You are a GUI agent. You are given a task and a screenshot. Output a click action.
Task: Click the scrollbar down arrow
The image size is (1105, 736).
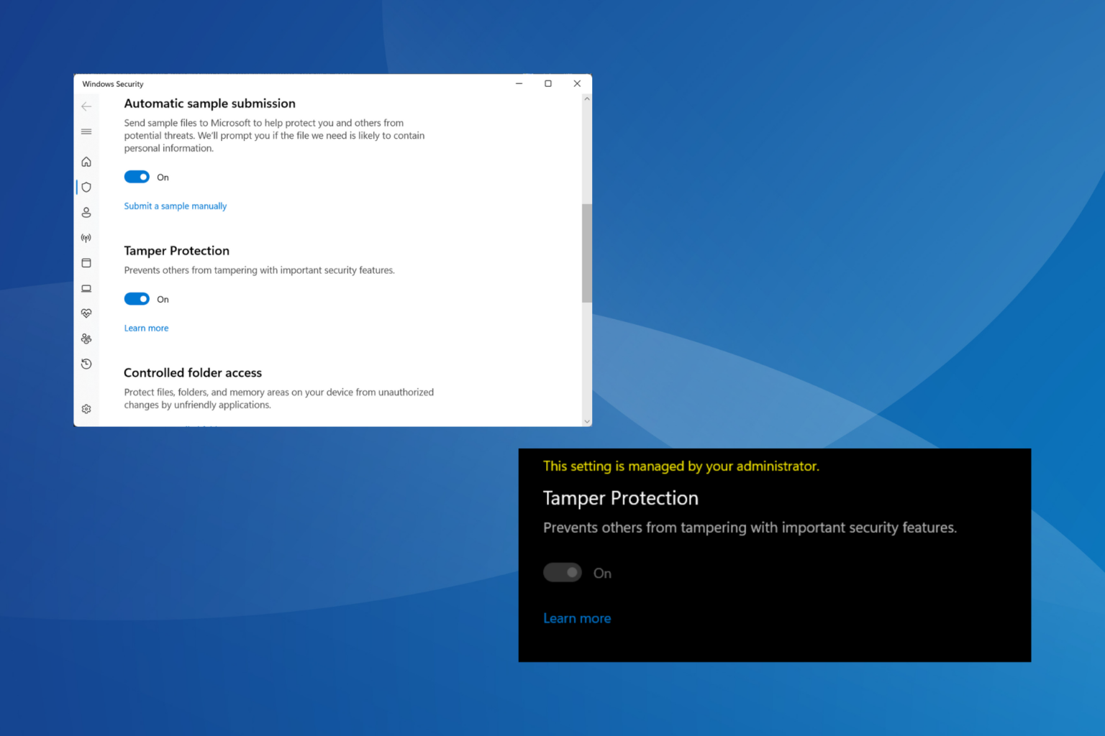tap(587, 421)
